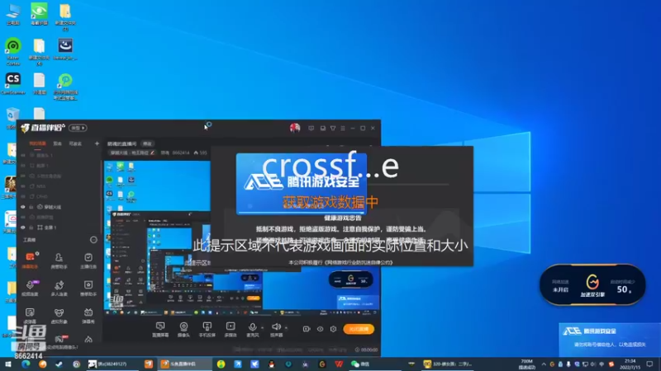Click the user avatar in title bar

295,128
